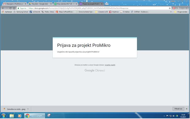Screen dimensions: 190x119
Task: Open the Samsung School bookmark
Action: click(x=21, y=12)
